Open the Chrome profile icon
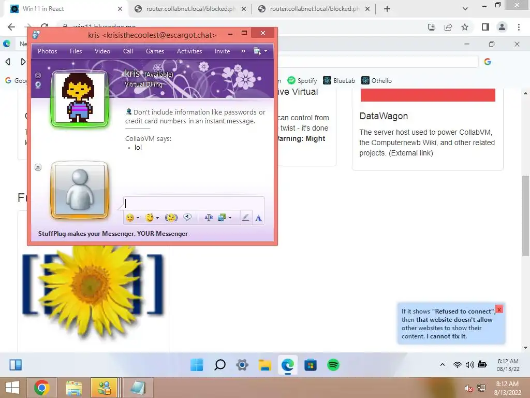The width and height of the screenshot is (530, 398). pyautogui.click(x=502, y=27)
